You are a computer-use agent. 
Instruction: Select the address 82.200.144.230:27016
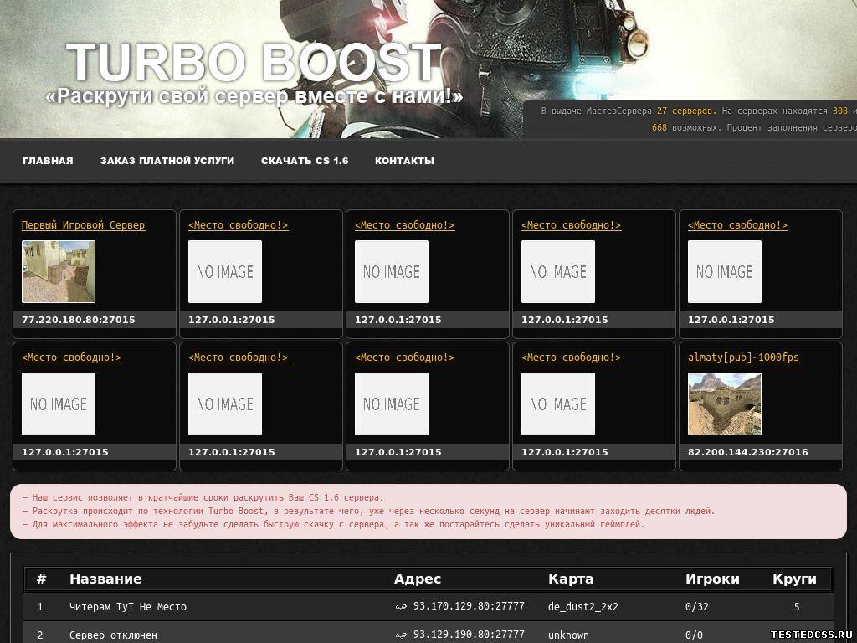coord(747,452)
